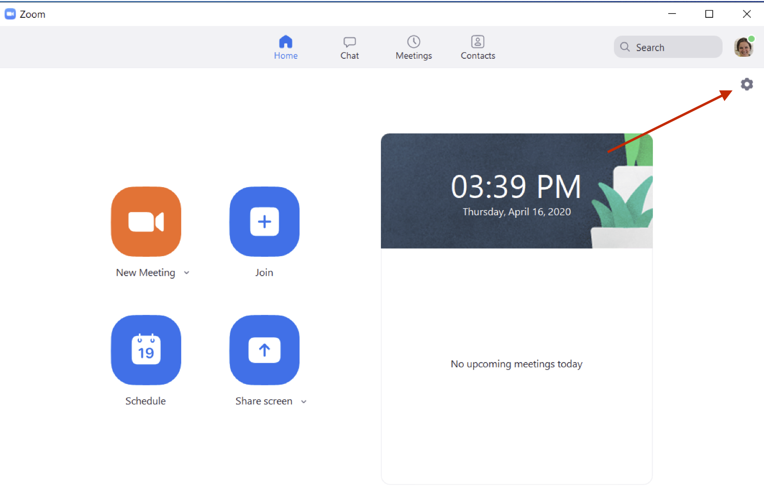Start a New Meeting with the camera icon
764x494 pixels.
point(146,221)
